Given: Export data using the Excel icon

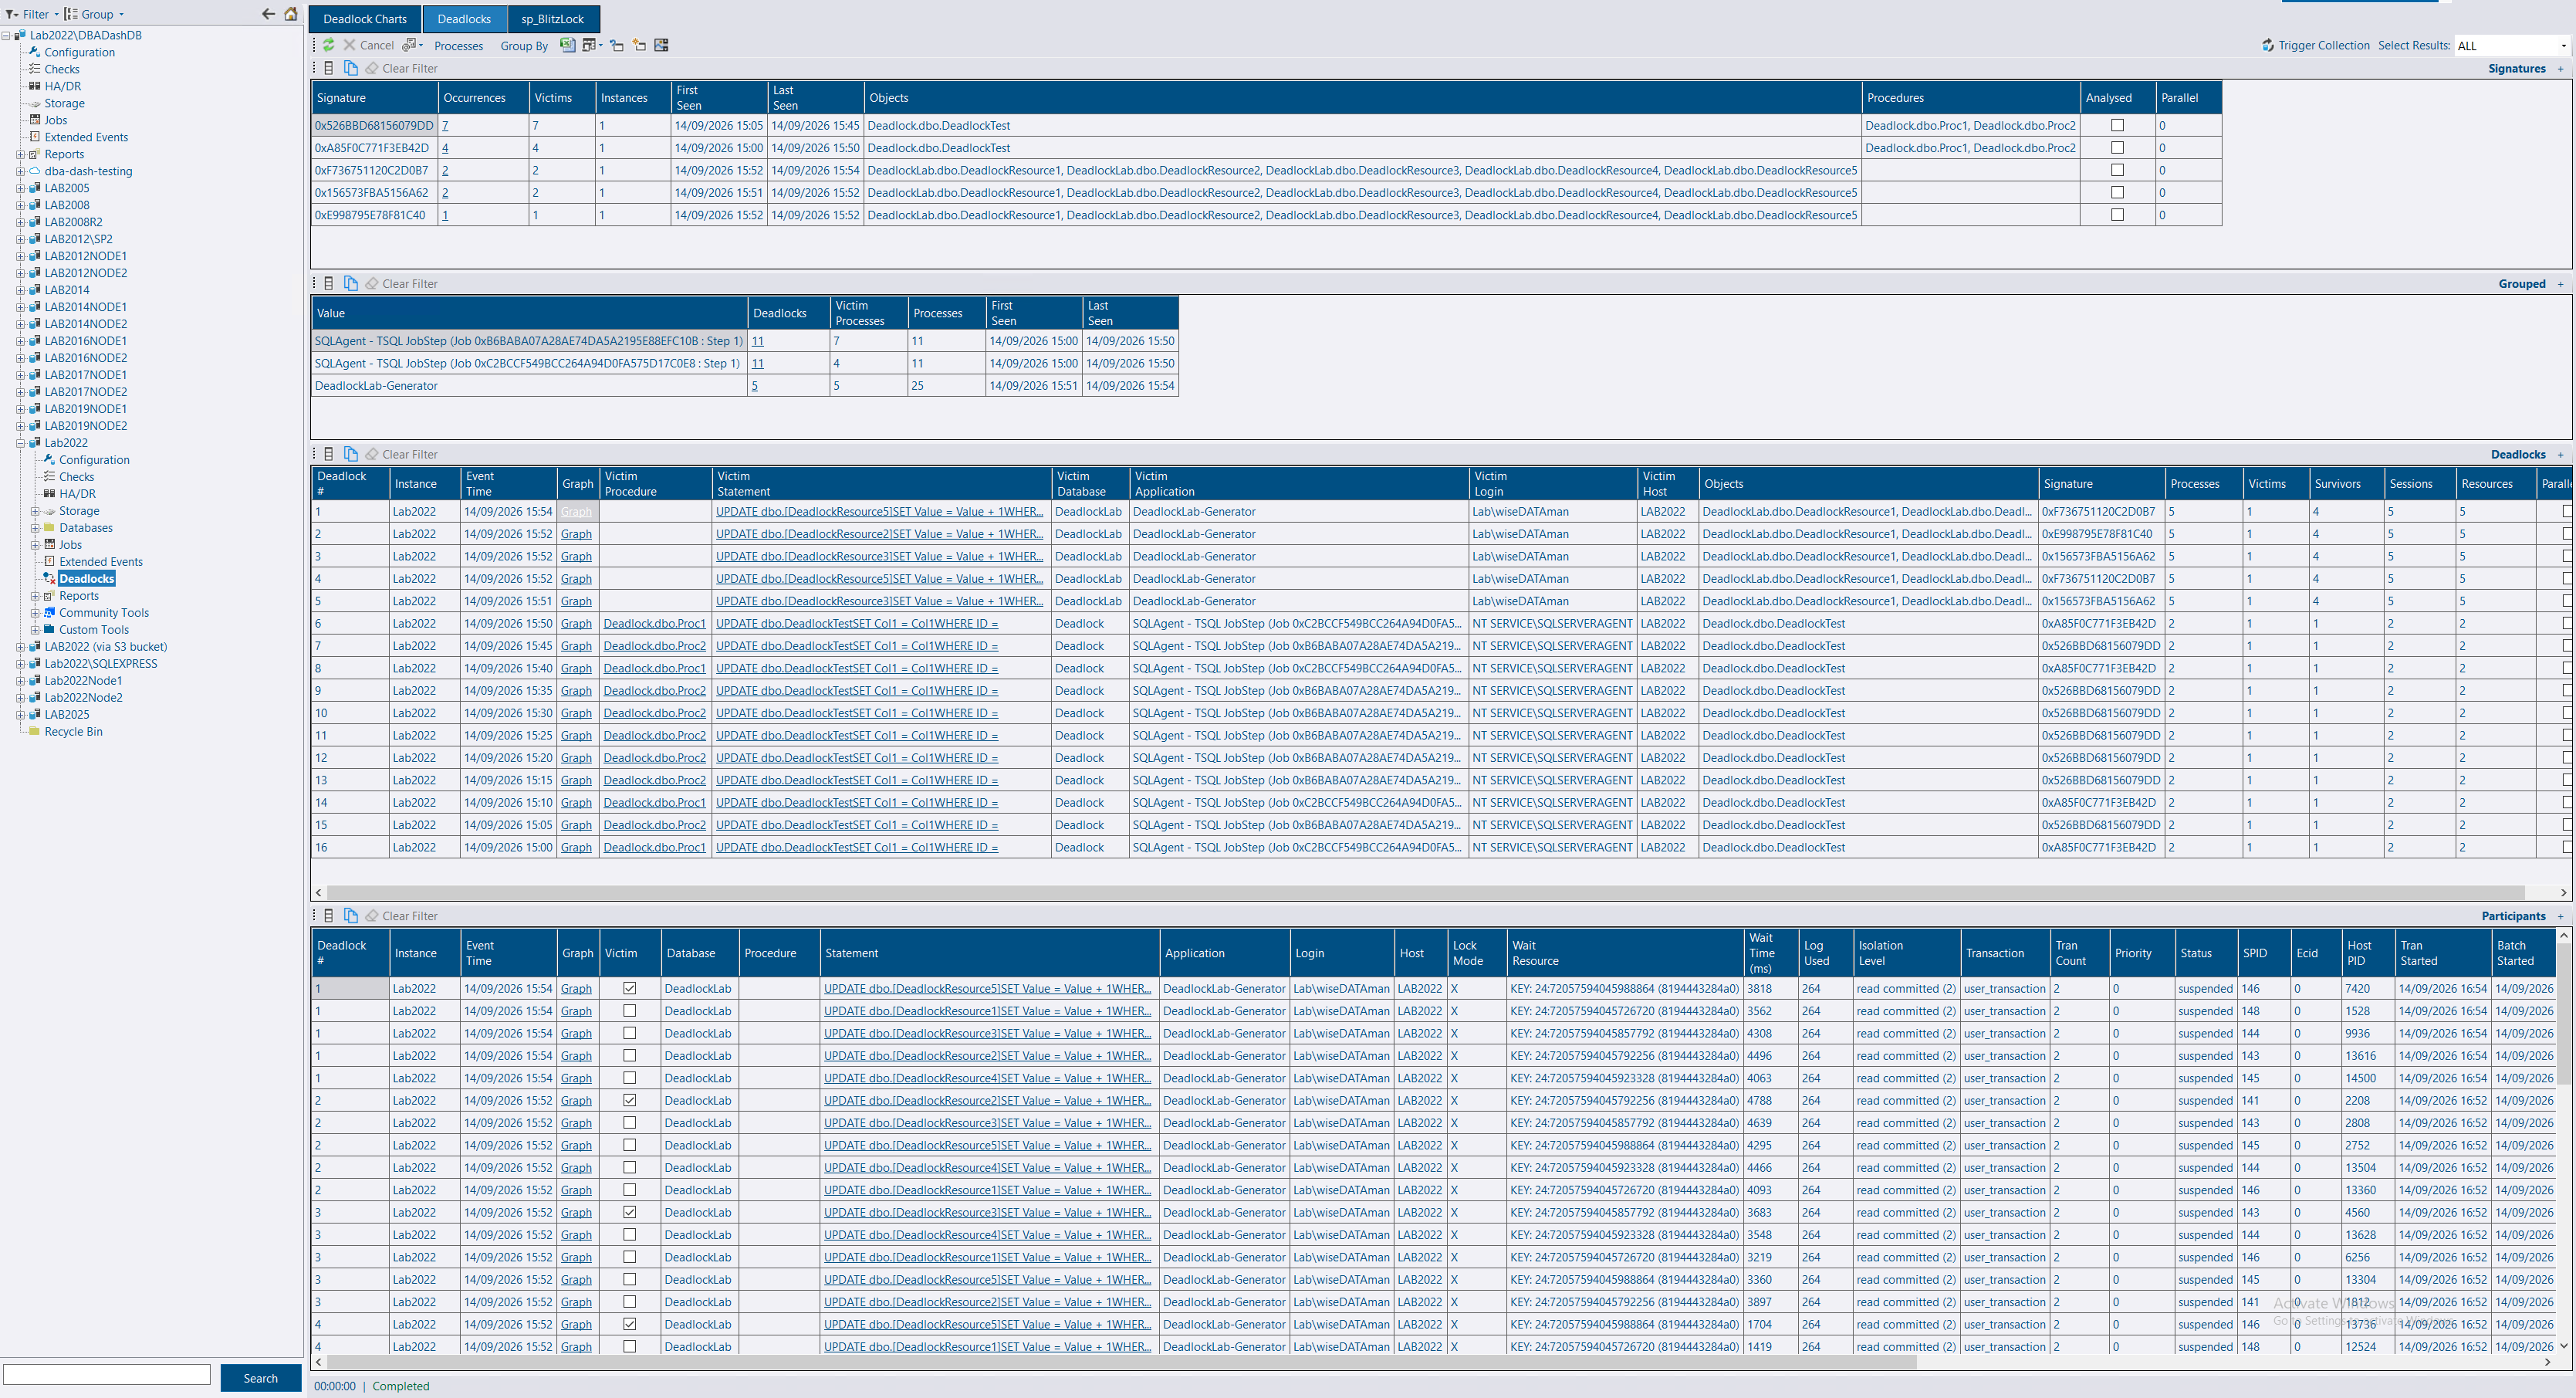Looking at the screenshot, I should pyautogui.click(x=567, y=45).
